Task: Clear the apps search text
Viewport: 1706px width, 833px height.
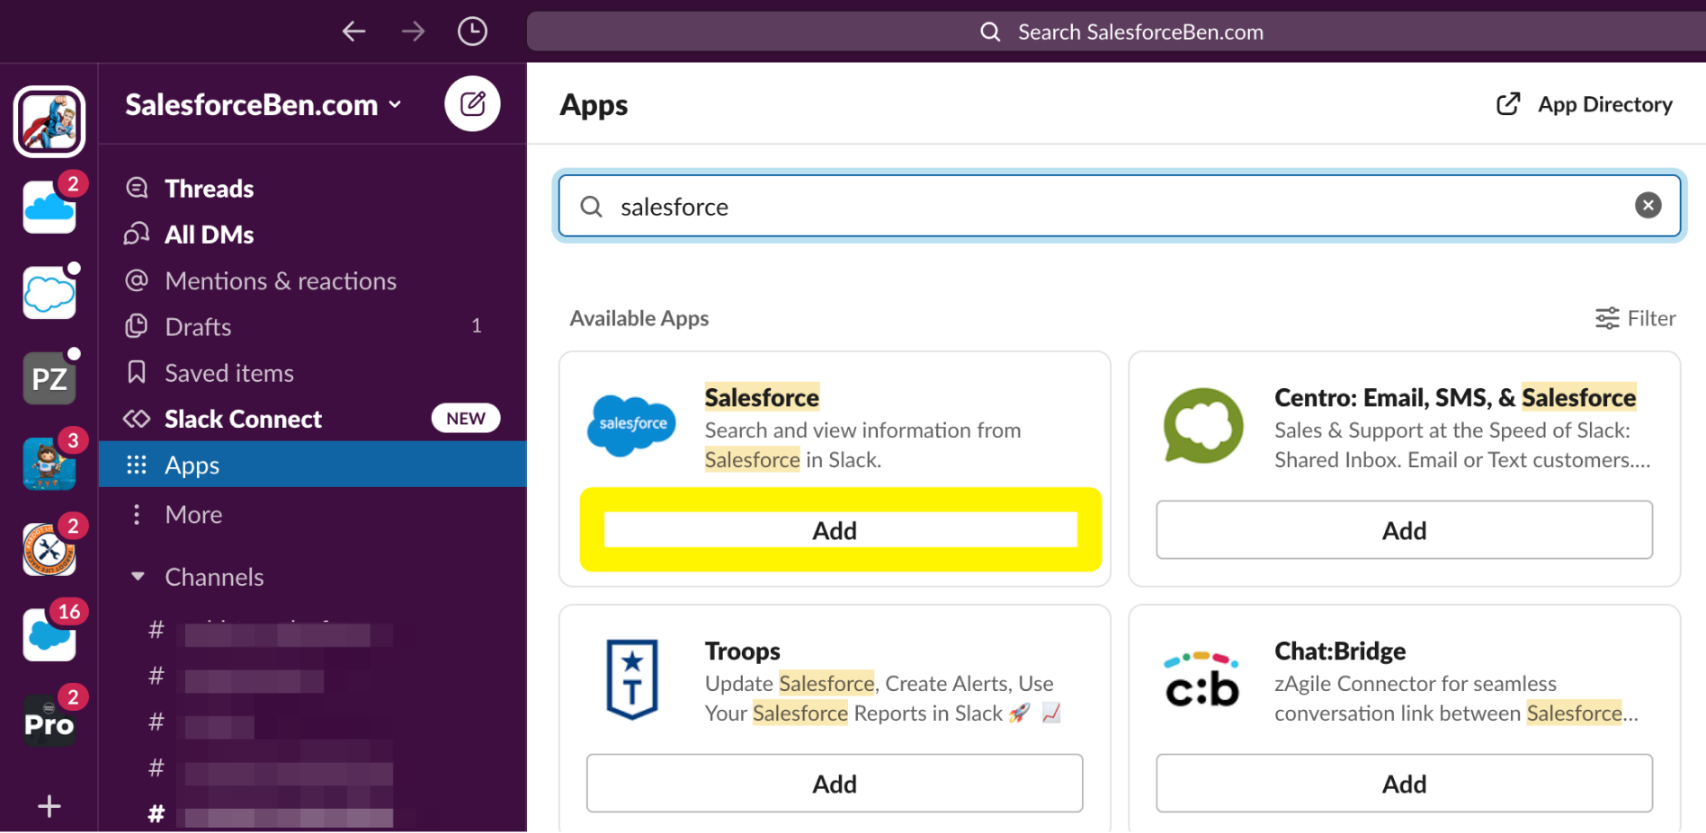Action: click(1648, 206)
